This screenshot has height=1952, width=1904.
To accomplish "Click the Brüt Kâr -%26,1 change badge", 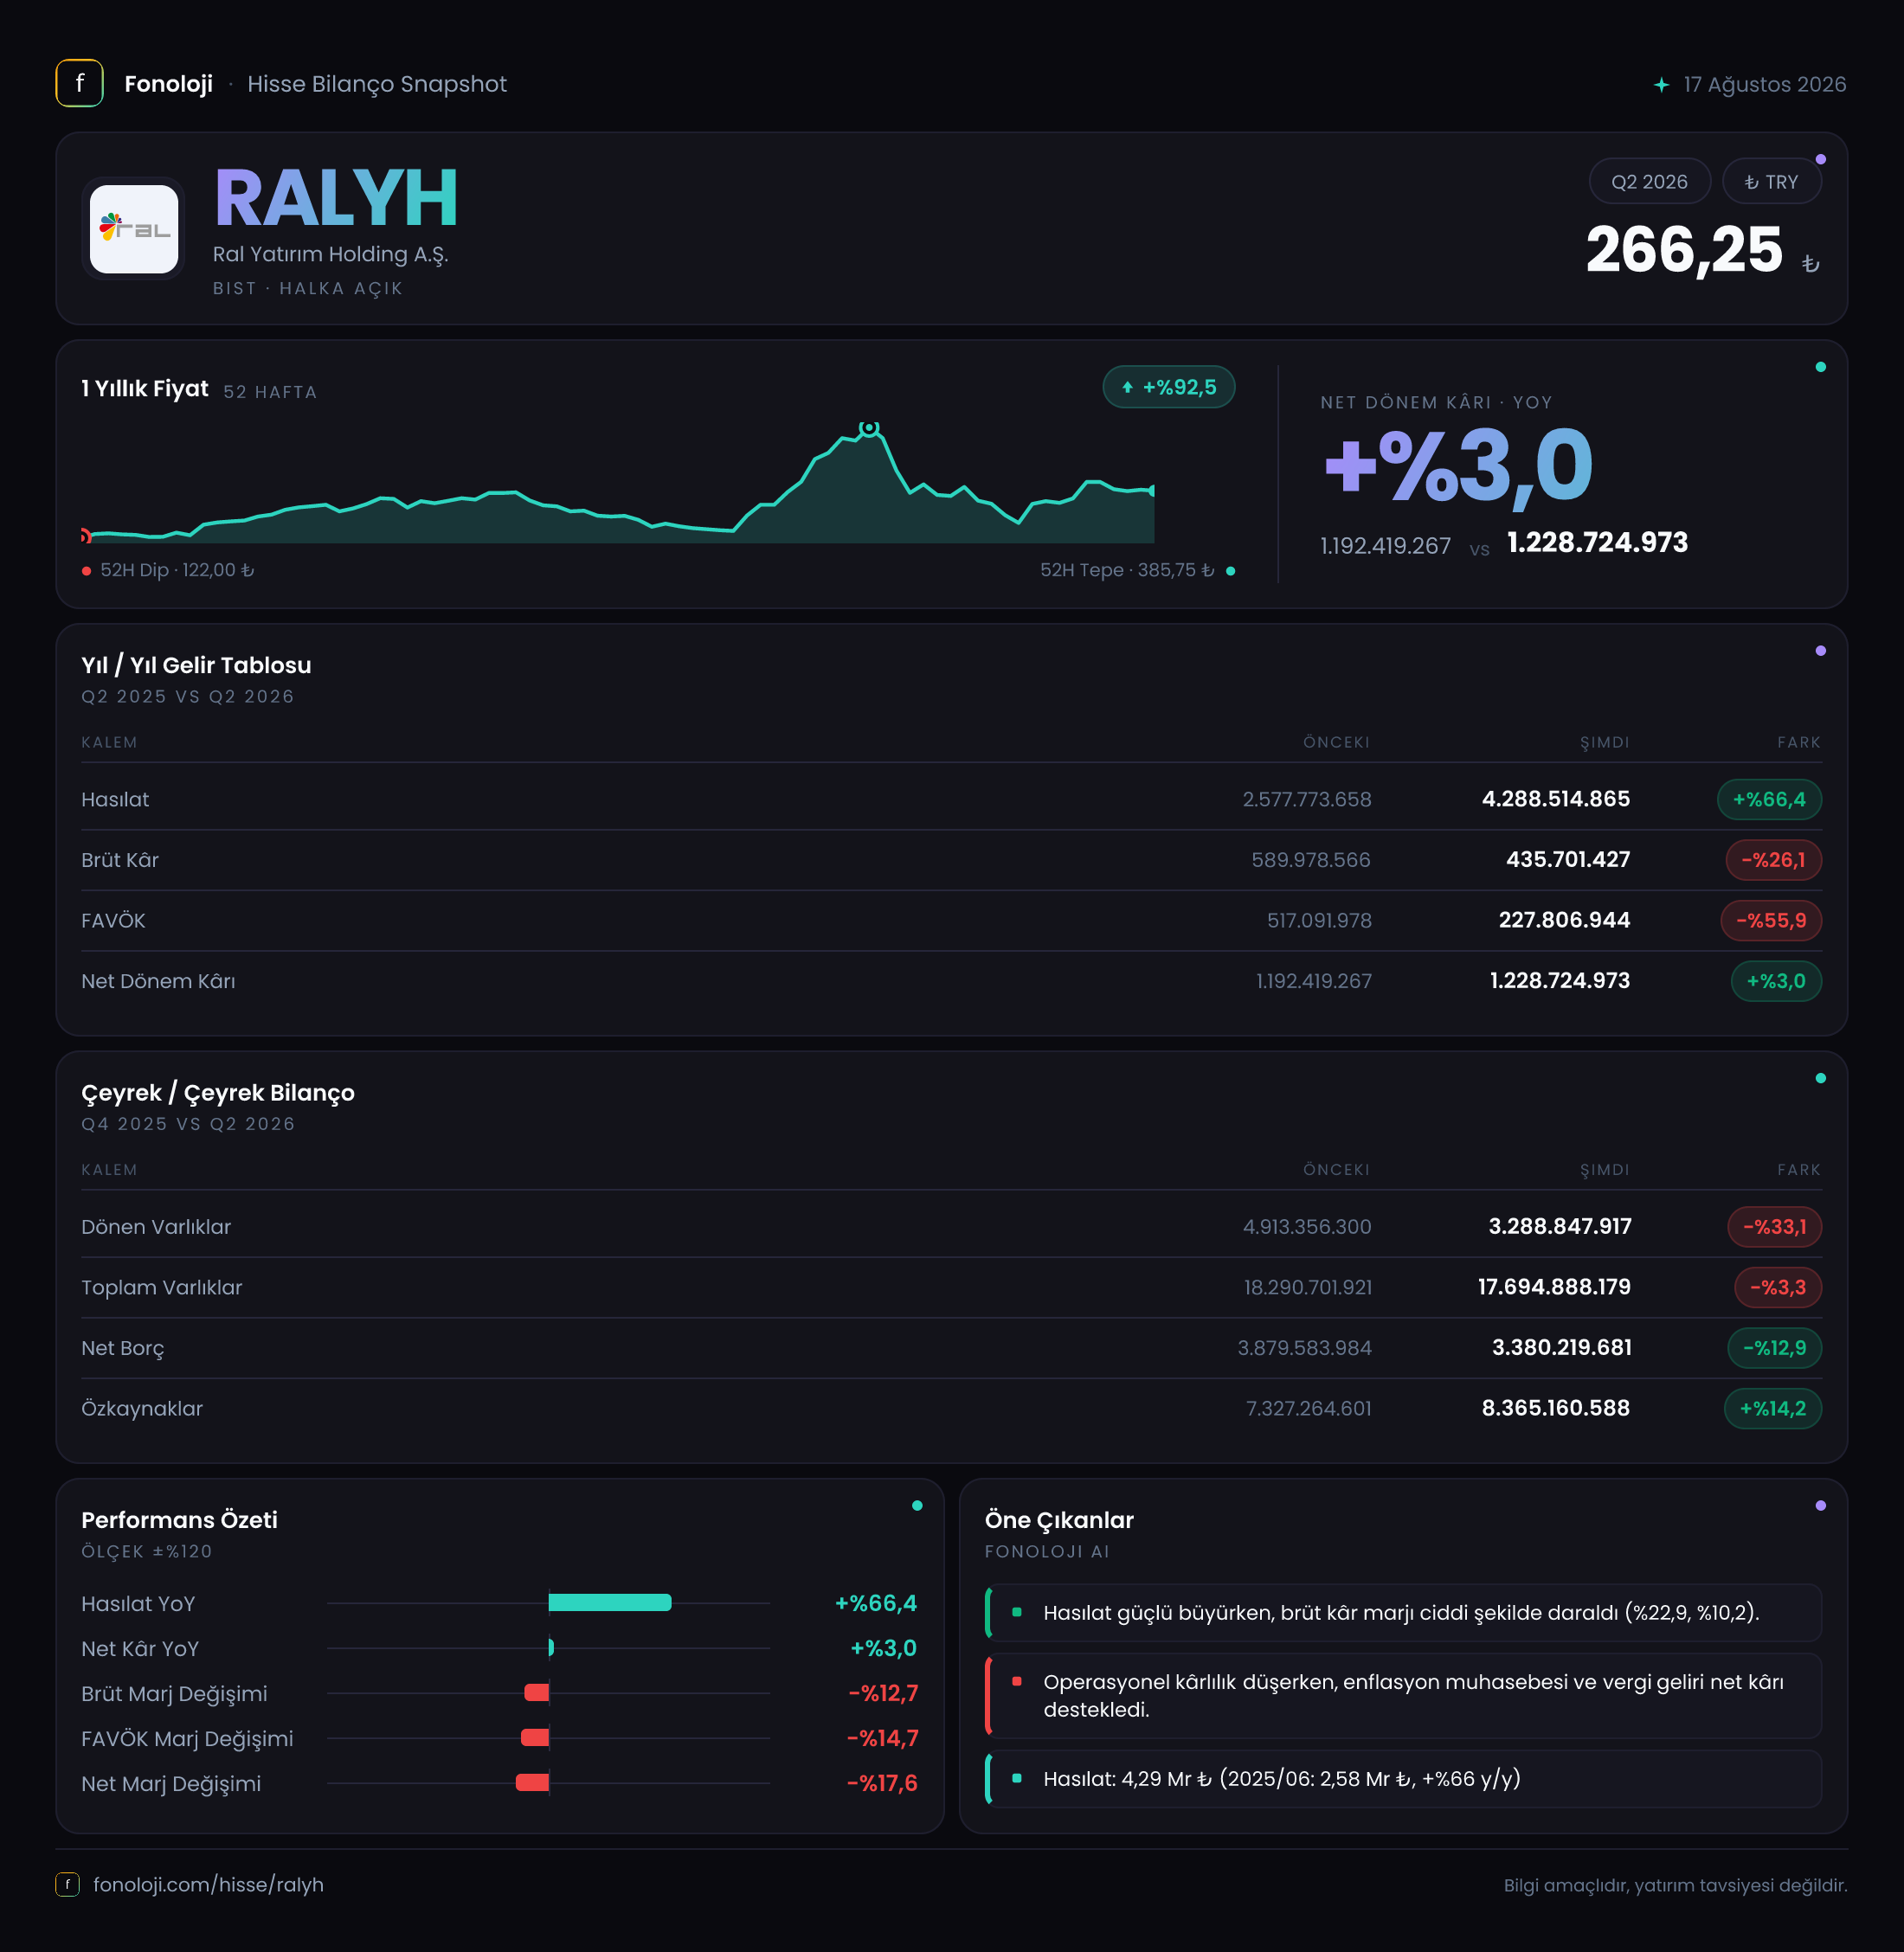I will tap(1773, 860).
